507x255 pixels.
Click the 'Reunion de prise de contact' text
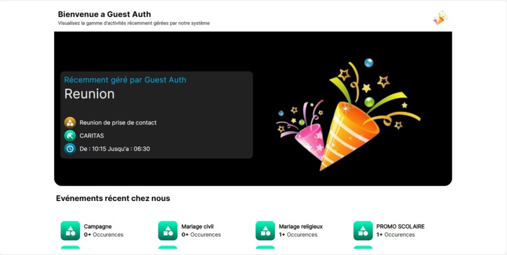[118, 122]
